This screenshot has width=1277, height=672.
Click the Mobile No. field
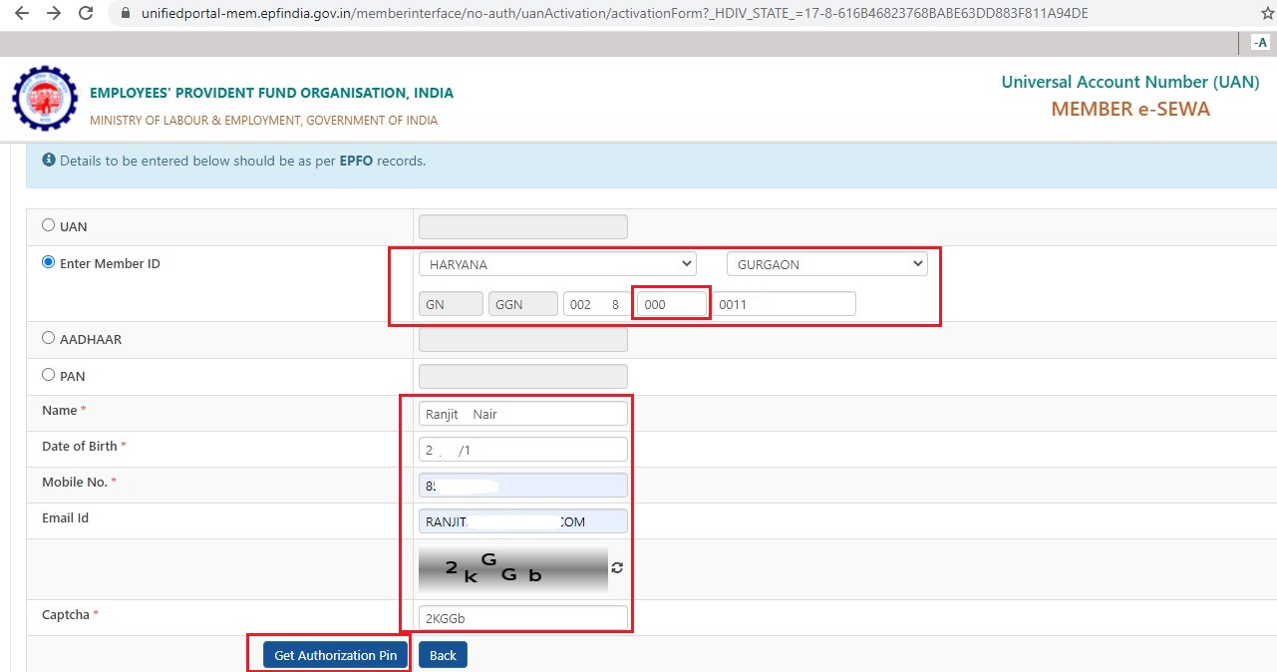point(522,485)
